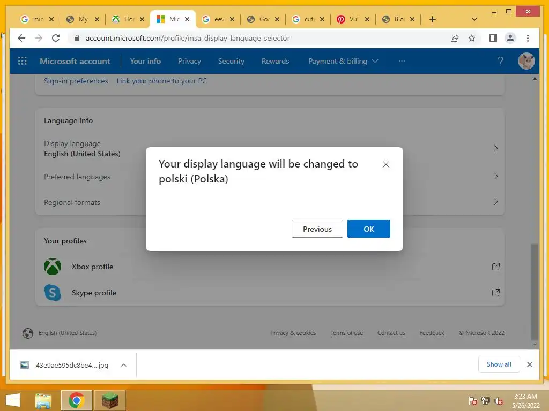The height and width of the screenshot is (411, 549).
Task: Switch to the 'Blo' tab
Action: click(x=398, y=19)
